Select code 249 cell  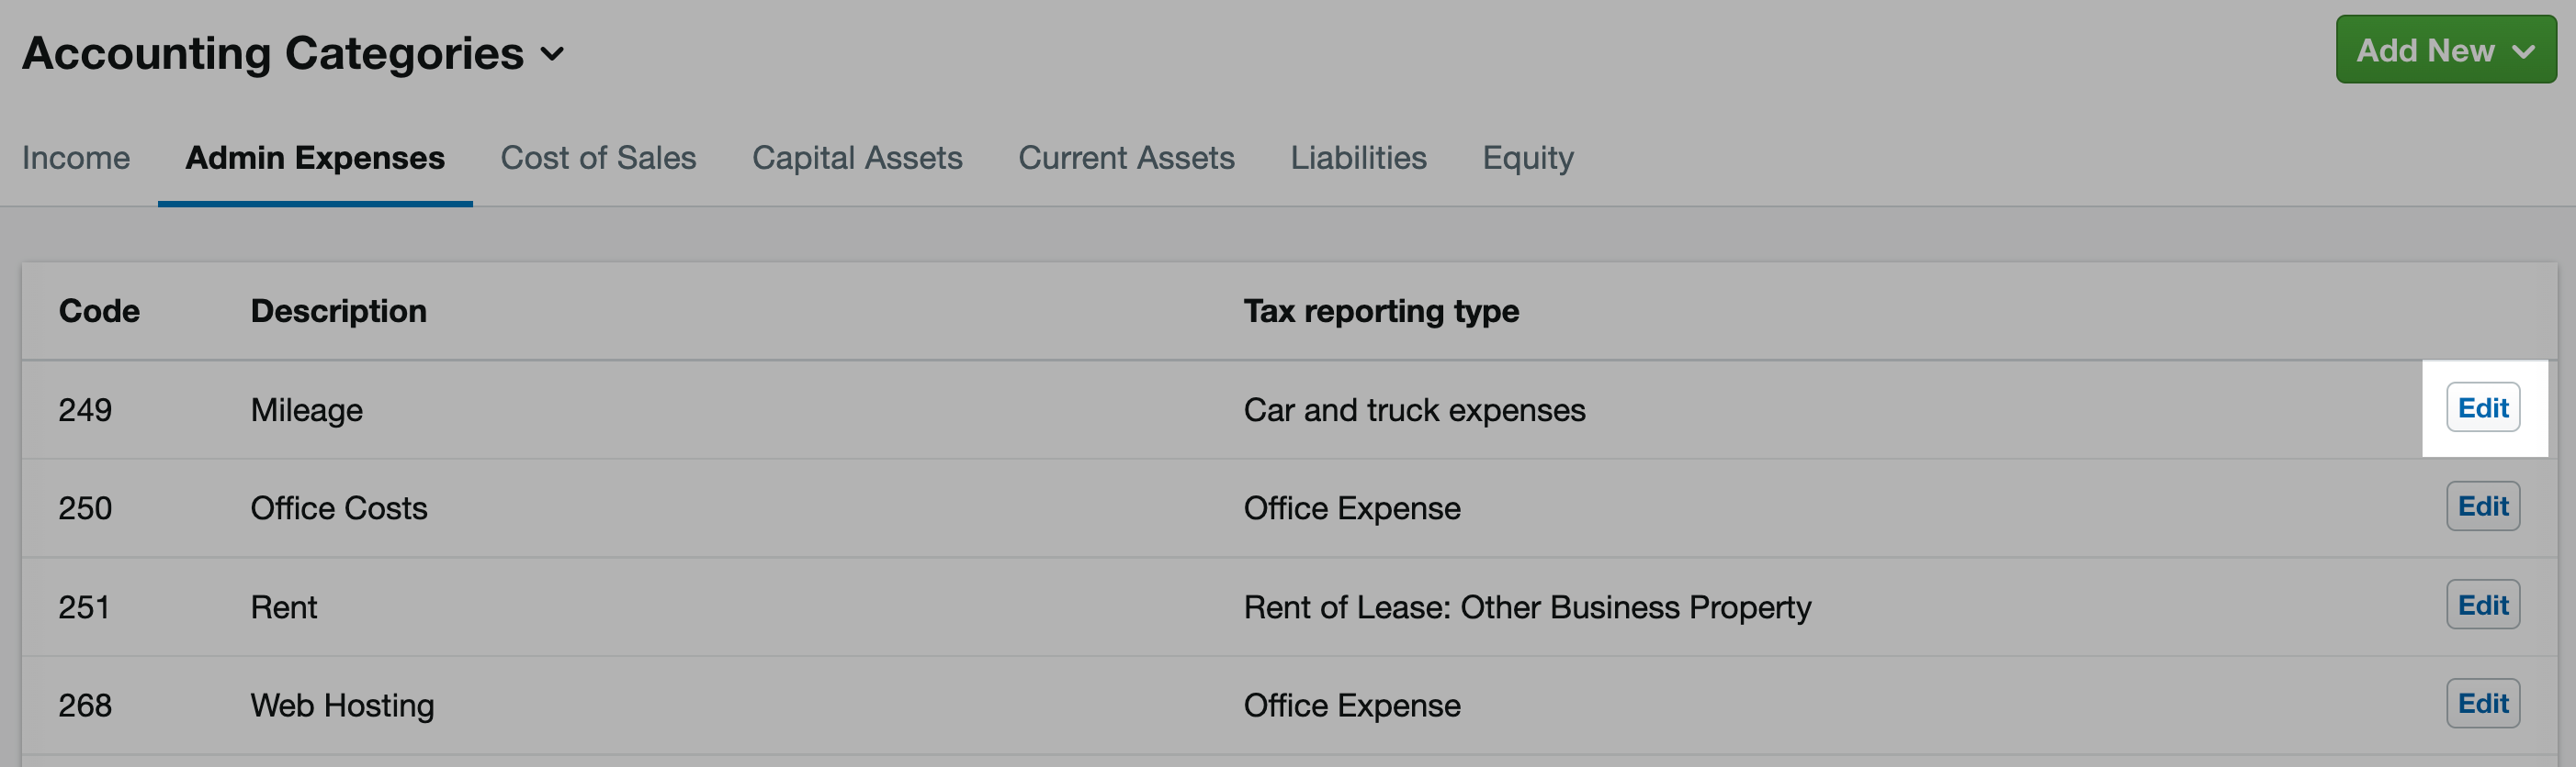coord(85,409)
